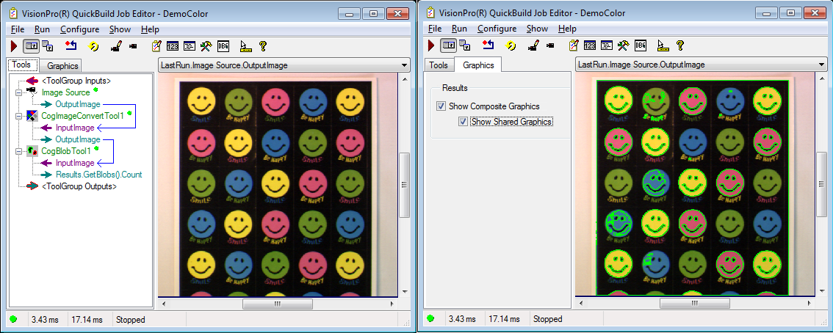Toggle continuous run icon in Graphics-tab window
Image resolution: width=833 pixels, height=333 pixels.
[x=448, y=46]
